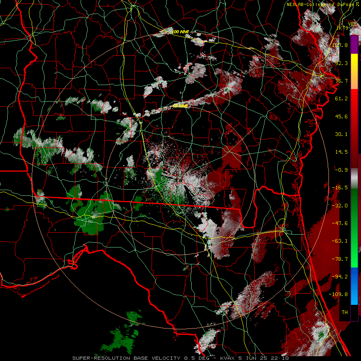Click the 100 NMI range ring label
The width and height of the screenshot is (361, 361).
click(x=180, y=32)
